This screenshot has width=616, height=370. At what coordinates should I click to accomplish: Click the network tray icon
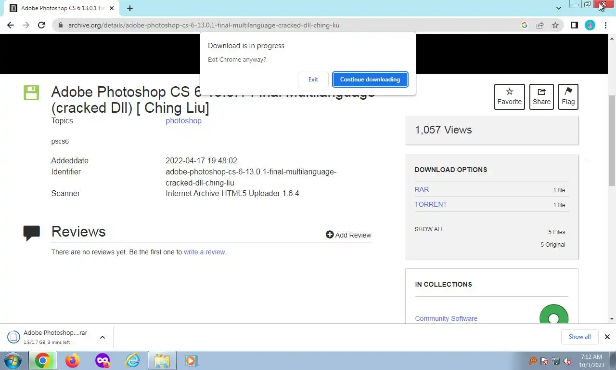click(x=556, y=361)
